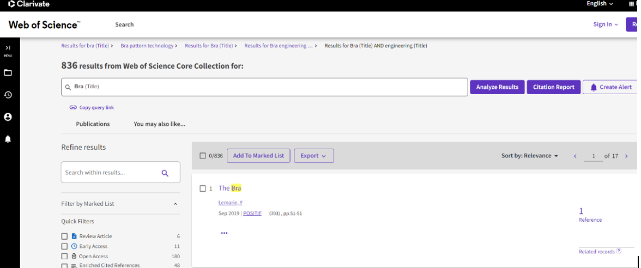Open the three-dots menu under The Bra
The height and width of the screenshot is (268, 641).
[224, 233]
